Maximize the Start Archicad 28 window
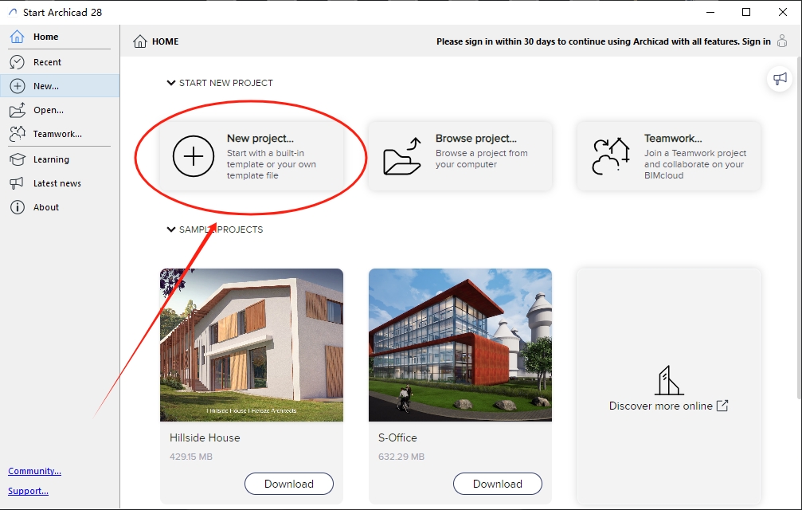 pos(746,12)
